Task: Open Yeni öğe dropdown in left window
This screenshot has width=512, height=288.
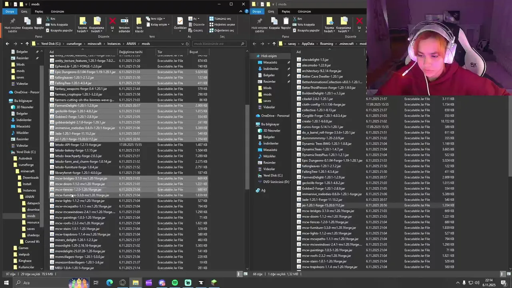Action: pos(156,19)
